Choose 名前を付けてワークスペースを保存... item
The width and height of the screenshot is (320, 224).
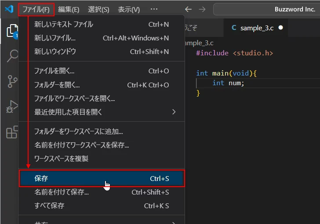[x=102, y=145]
